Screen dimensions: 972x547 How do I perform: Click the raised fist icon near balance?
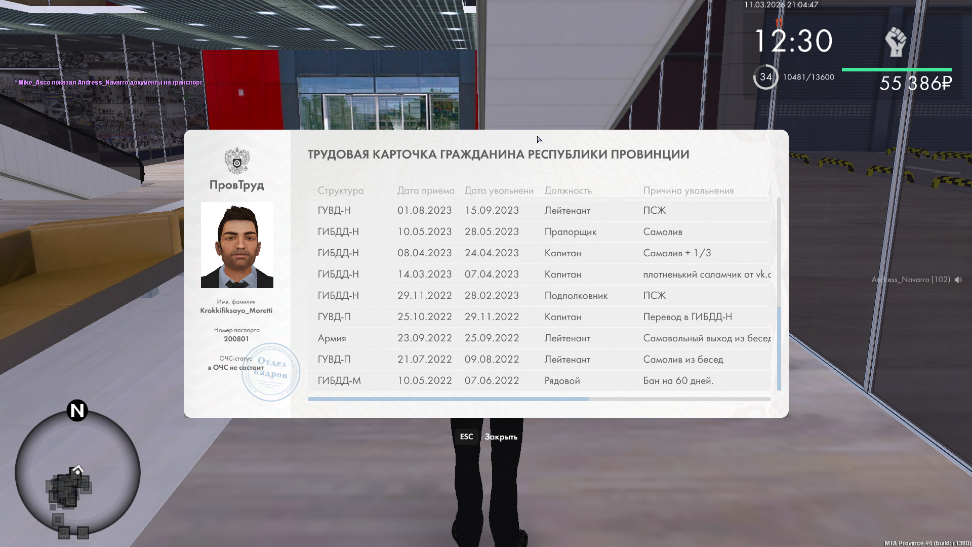click(x=896, y=42)
